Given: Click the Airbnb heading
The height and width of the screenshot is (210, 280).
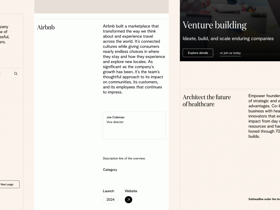Looking at the screenshot, I should tap(46, 27).
